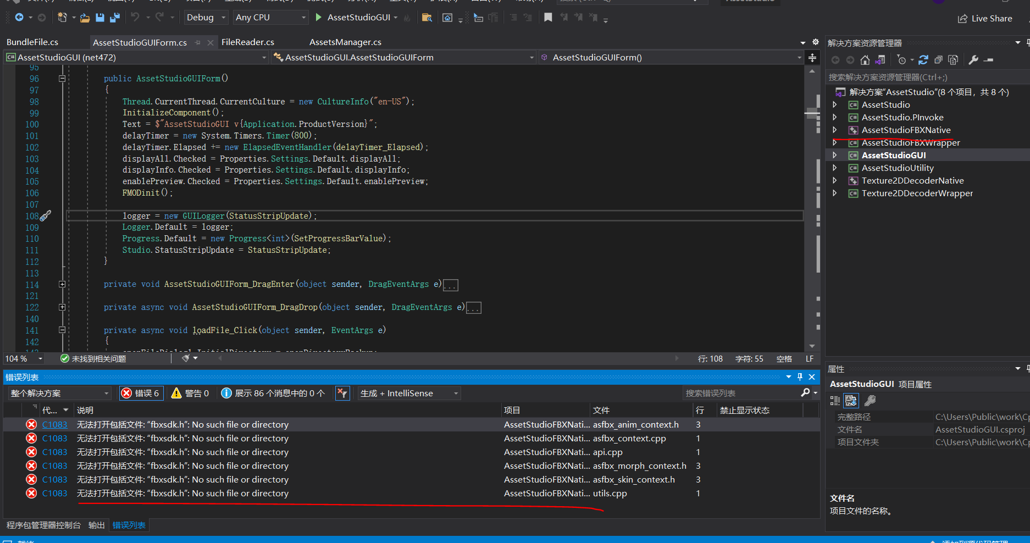Open the Build + IntelliSense dropdown
Image resolution: width=1030 pixels, height=543 pixels.
(408, 393)
